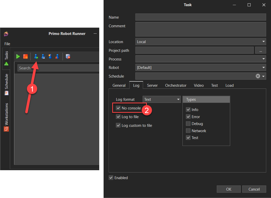
Task: Confirm the task with OK
Action: pyautogui.click(x=229, y=189)
